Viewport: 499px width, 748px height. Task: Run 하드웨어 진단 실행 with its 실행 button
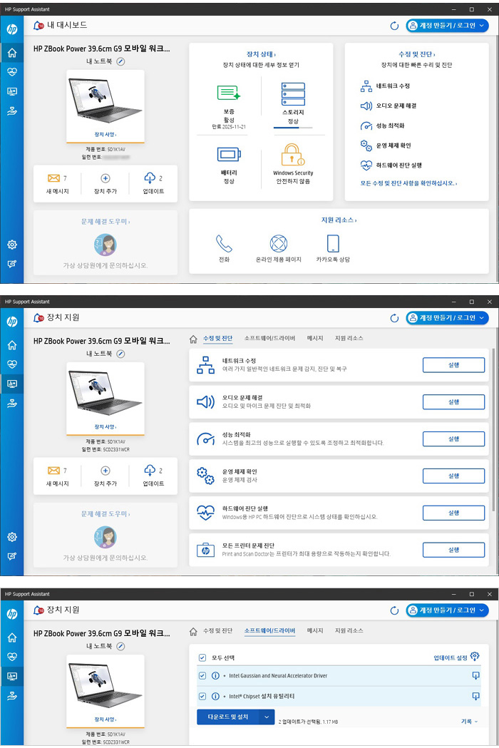(453, 513)
